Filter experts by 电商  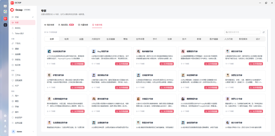(x=66, y=39)
